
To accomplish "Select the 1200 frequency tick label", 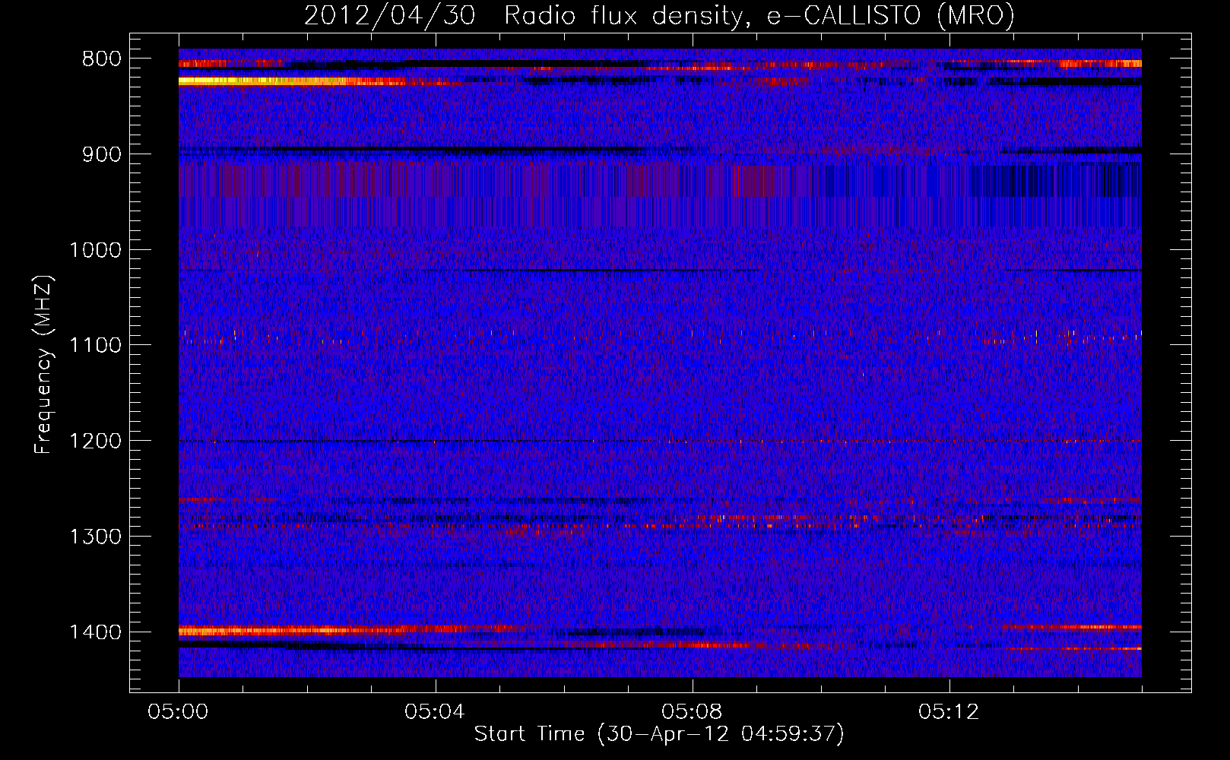I will (x=95, y=441).
